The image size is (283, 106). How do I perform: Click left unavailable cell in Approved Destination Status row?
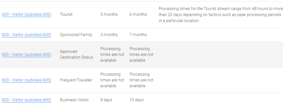pos(112,55)
